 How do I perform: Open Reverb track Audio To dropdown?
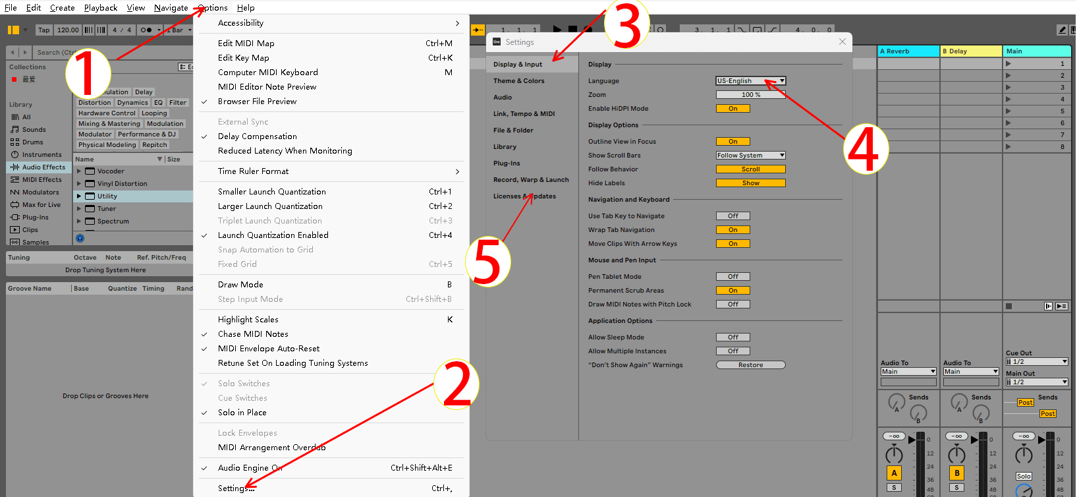pyautogui.click(x=908, y=372)
